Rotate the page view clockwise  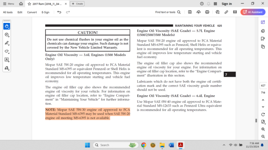pos(263,115)
